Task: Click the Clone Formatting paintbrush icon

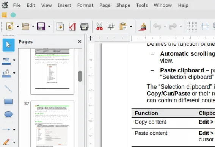Action: 143,27
